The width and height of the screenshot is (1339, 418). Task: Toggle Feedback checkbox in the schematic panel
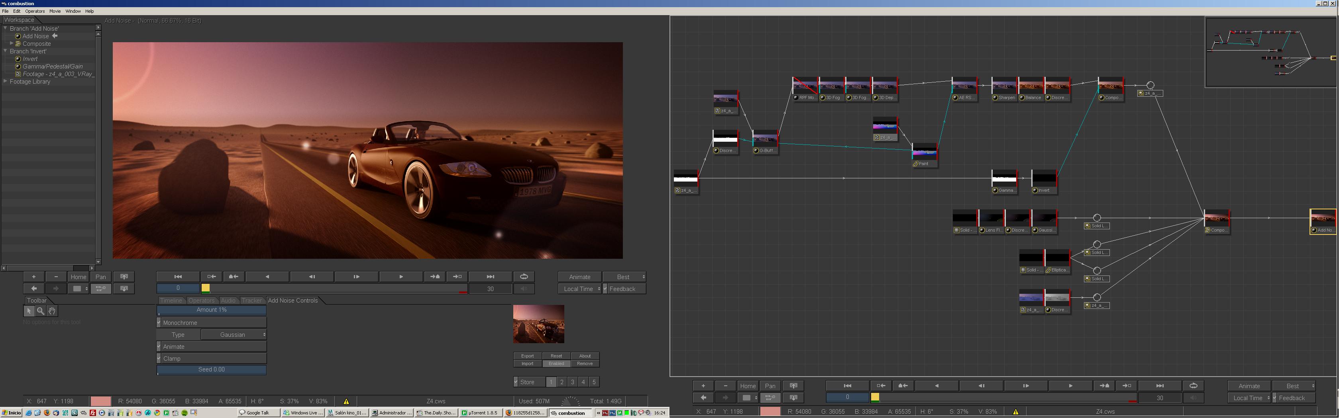[1274, 398]
